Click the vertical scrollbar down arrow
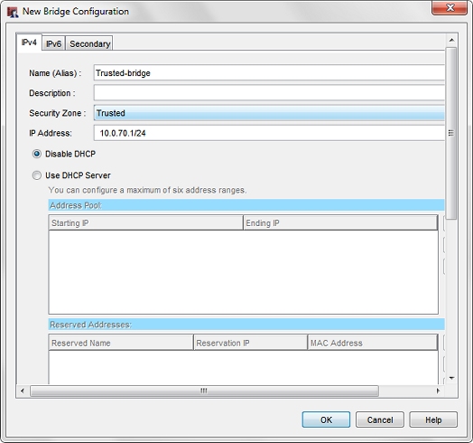This screenshot has width=473, height=443. point(451,378)
